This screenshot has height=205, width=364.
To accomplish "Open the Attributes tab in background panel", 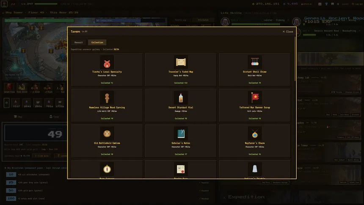I will [x=203, y=20].
